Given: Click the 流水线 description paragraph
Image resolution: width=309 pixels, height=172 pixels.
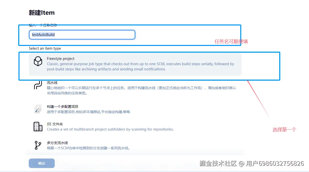Looking at the screenshot, I should coord(141,91).
